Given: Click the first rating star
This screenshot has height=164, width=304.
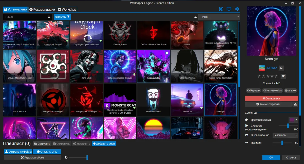Looking at the screenshot, I should coord(259,76).
